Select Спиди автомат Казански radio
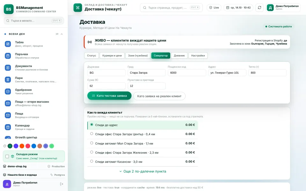This screenshot has height=191, width=306. (91, 161)
